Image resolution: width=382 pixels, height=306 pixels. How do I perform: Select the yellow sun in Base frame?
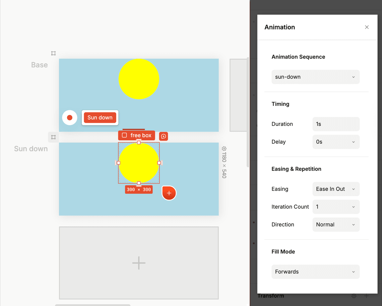(x=139, y=79)
